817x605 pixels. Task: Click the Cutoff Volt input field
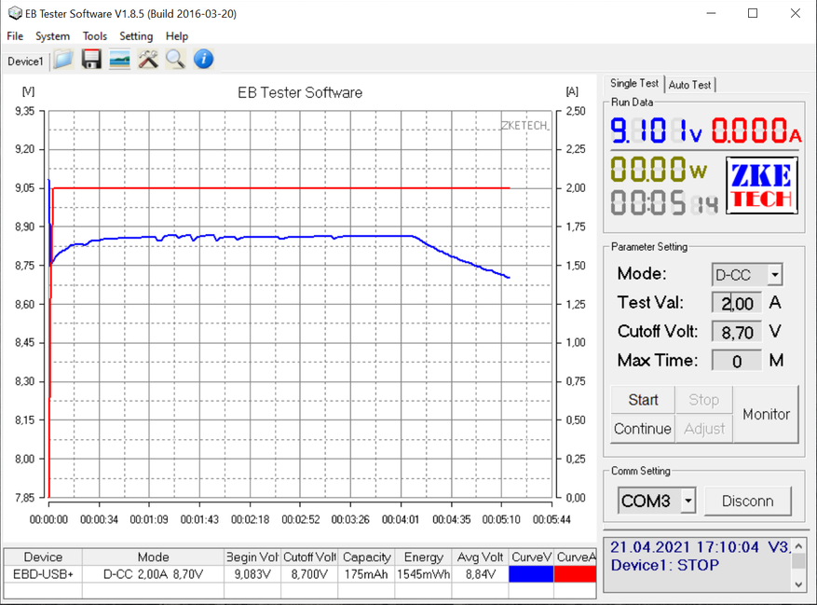point(736,332)
